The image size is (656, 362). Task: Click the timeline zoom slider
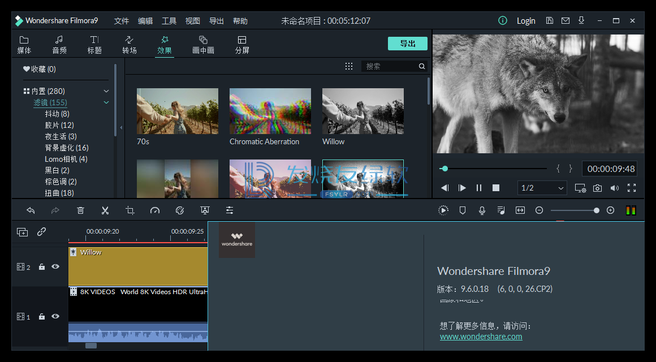click(575, 210)
